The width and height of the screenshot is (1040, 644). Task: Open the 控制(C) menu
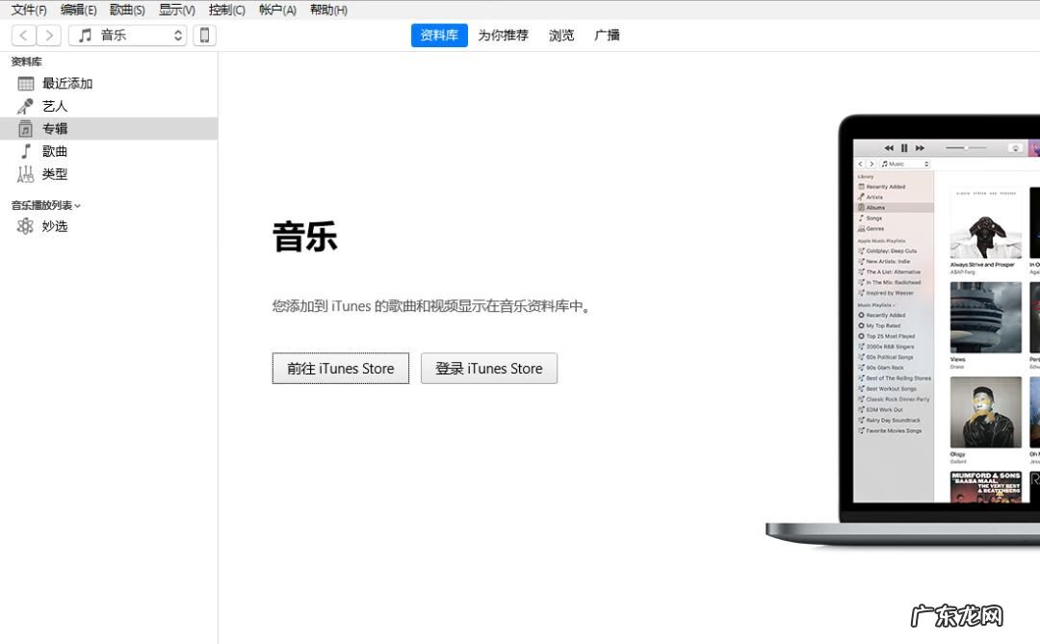(227, 10)
